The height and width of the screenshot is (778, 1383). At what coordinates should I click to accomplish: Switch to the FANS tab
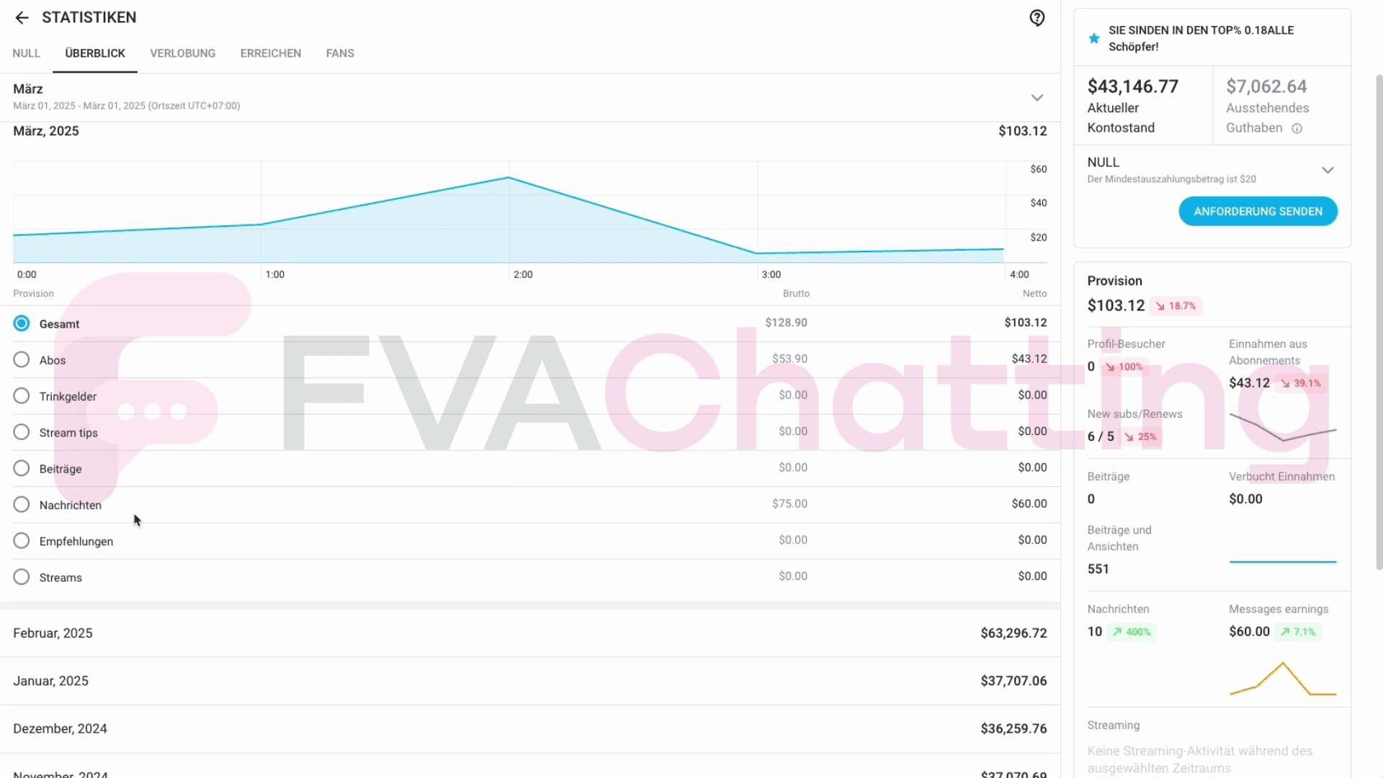(340, 53)
